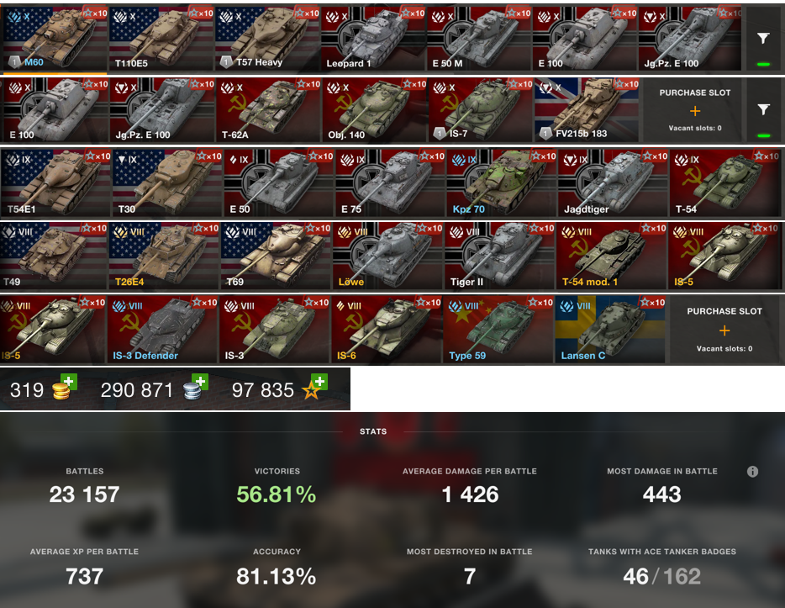
Task: Select the T-54 mod. 1 tank
Action: point(611,256)
